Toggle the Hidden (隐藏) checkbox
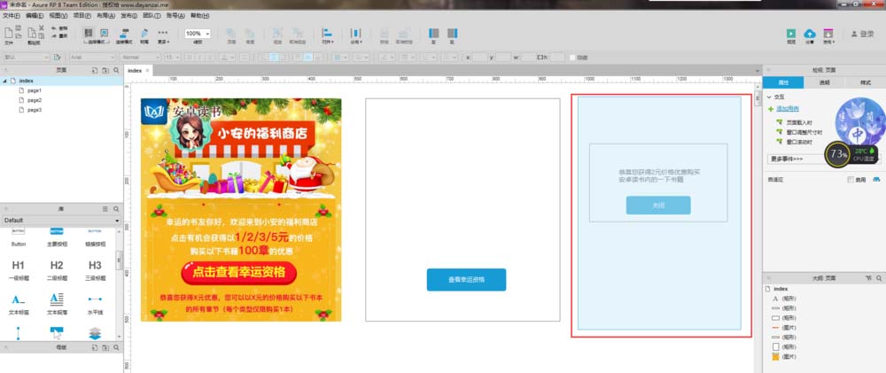 pos(573,58)
